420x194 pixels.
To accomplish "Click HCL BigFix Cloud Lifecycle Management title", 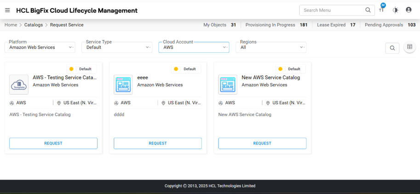I will coord(77,11).
